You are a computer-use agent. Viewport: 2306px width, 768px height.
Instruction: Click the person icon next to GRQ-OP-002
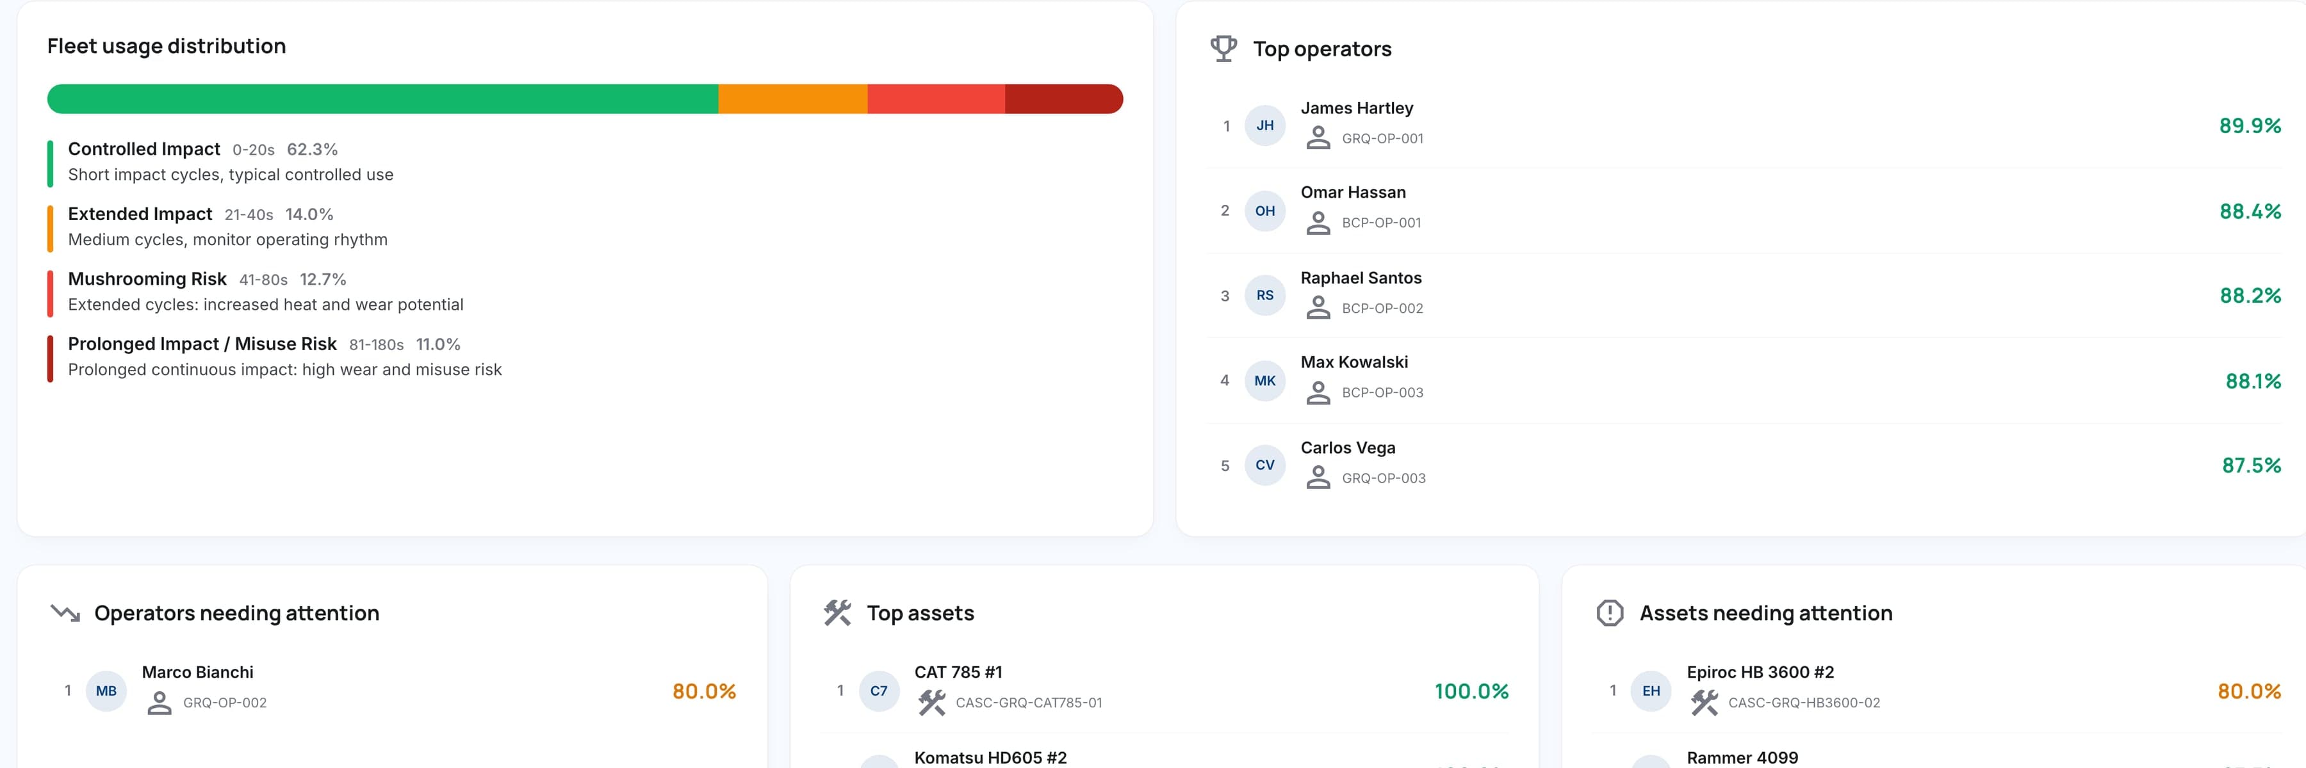tap(159, 703)
